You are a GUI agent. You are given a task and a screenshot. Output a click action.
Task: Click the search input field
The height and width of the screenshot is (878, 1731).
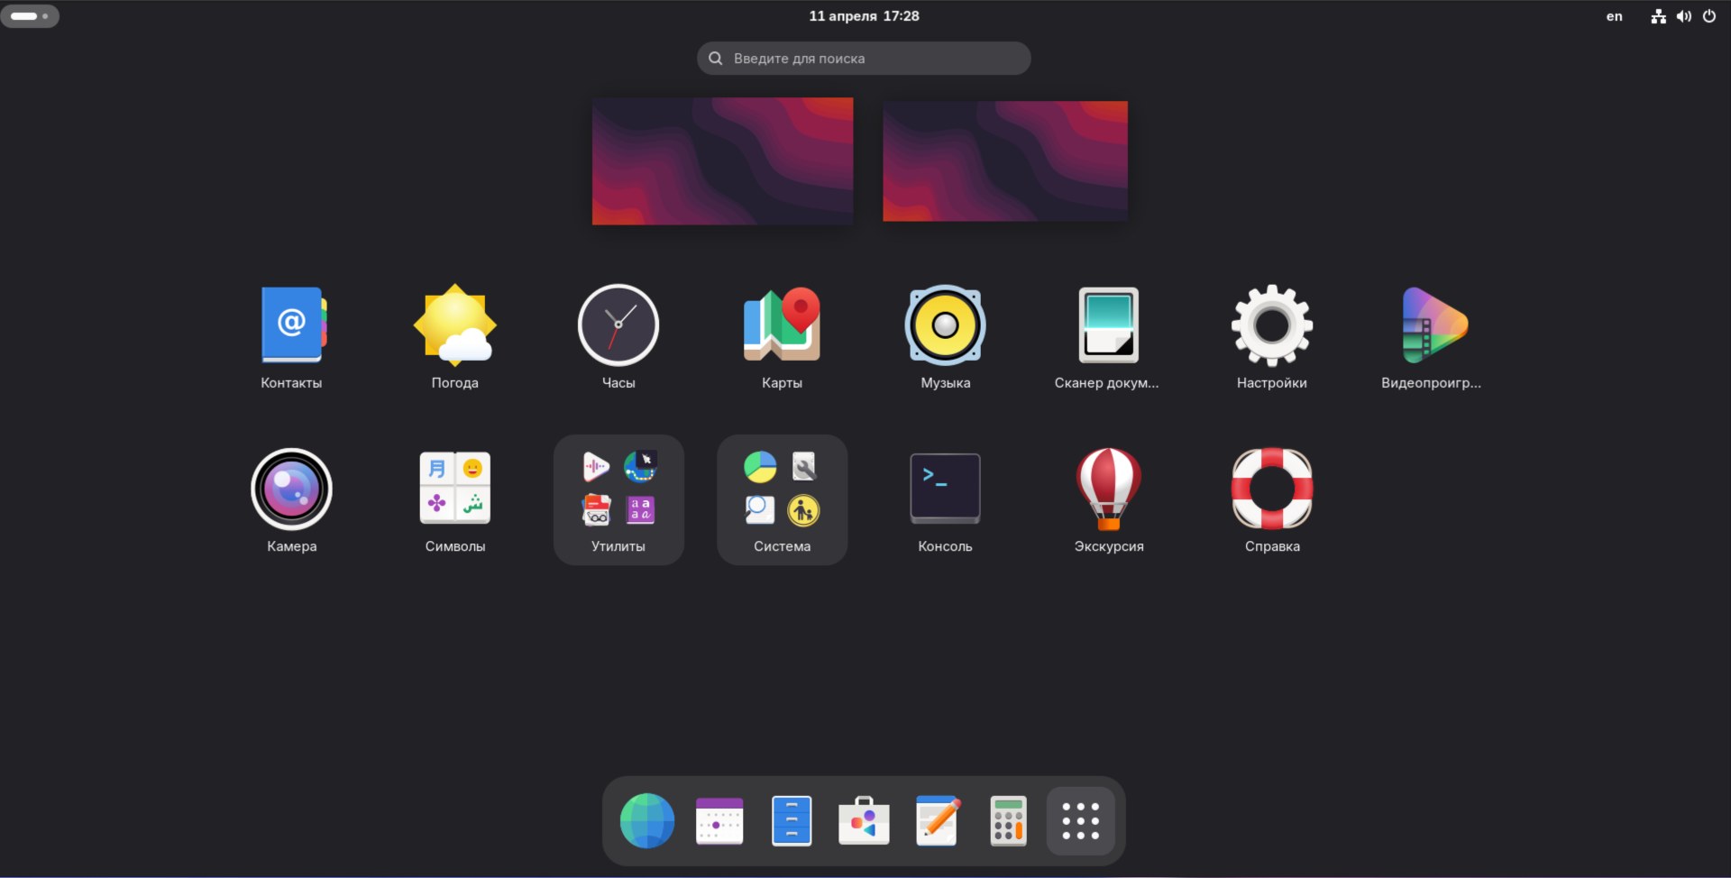point(864,59)
